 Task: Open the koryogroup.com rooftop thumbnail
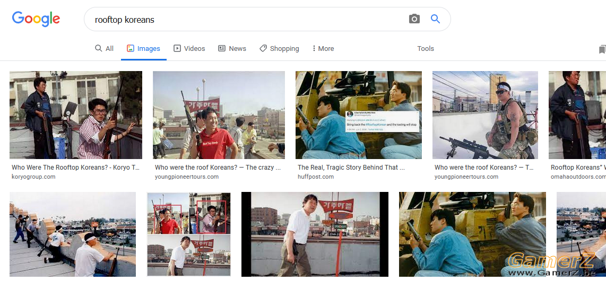pos(76,115)
